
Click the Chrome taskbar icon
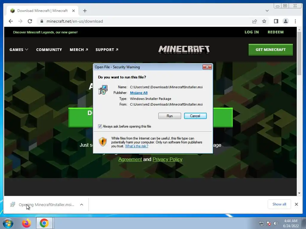(x=44, y=223)
